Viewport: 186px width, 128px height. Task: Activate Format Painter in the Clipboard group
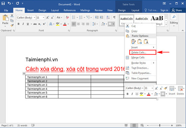tap(12, 25)
